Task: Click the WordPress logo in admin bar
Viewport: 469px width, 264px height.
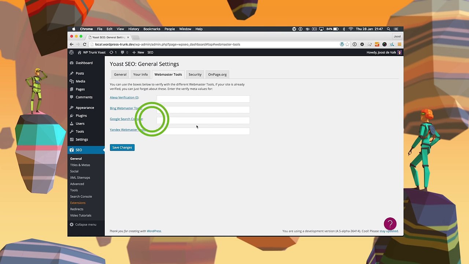Action: pyautogui.click(x=71, y=52)
